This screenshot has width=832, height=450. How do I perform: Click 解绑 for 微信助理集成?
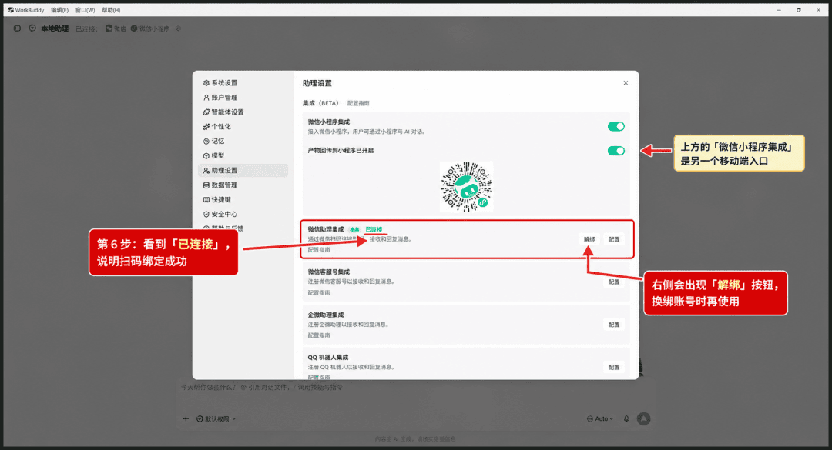[x=589, y=239]
